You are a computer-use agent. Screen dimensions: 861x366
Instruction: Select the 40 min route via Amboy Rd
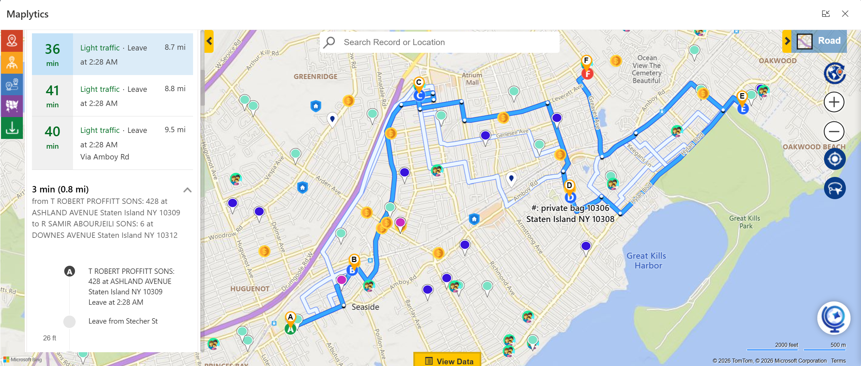coord(112,143)
